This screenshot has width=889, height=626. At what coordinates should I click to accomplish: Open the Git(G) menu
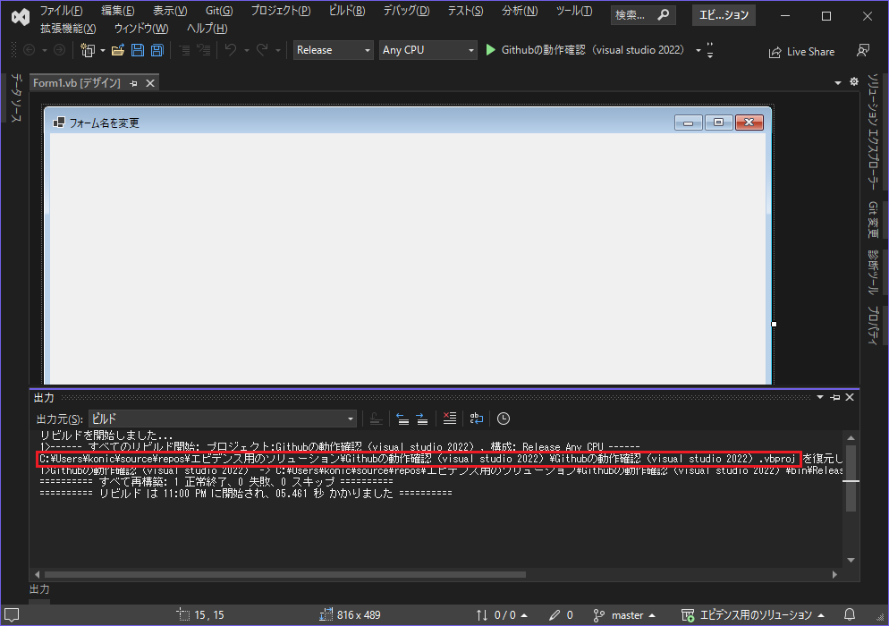pyautogui.click(x=218, y=10)
